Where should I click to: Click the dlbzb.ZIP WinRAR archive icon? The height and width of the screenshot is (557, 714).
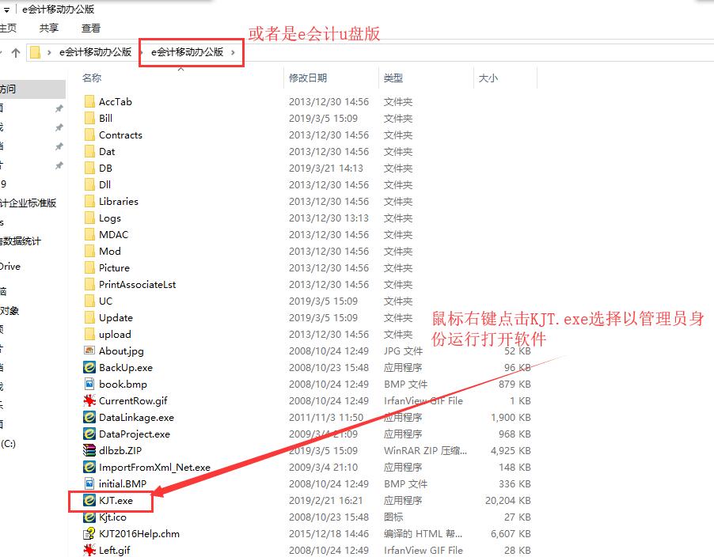tap(89, 450)
